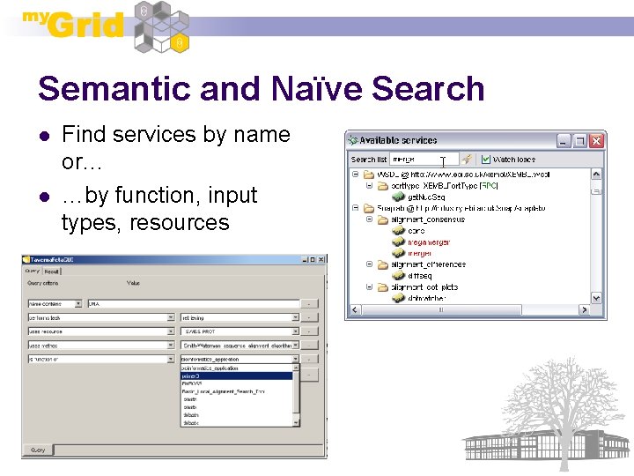Click the remove button on 'is function of' row

coord(310,359)
